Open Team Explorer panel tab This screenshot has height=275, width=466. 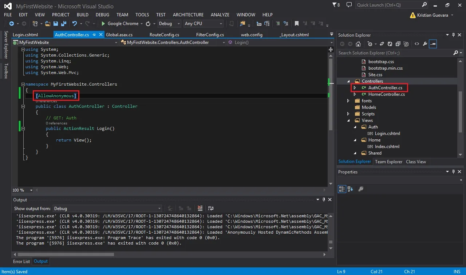point(388,162)
